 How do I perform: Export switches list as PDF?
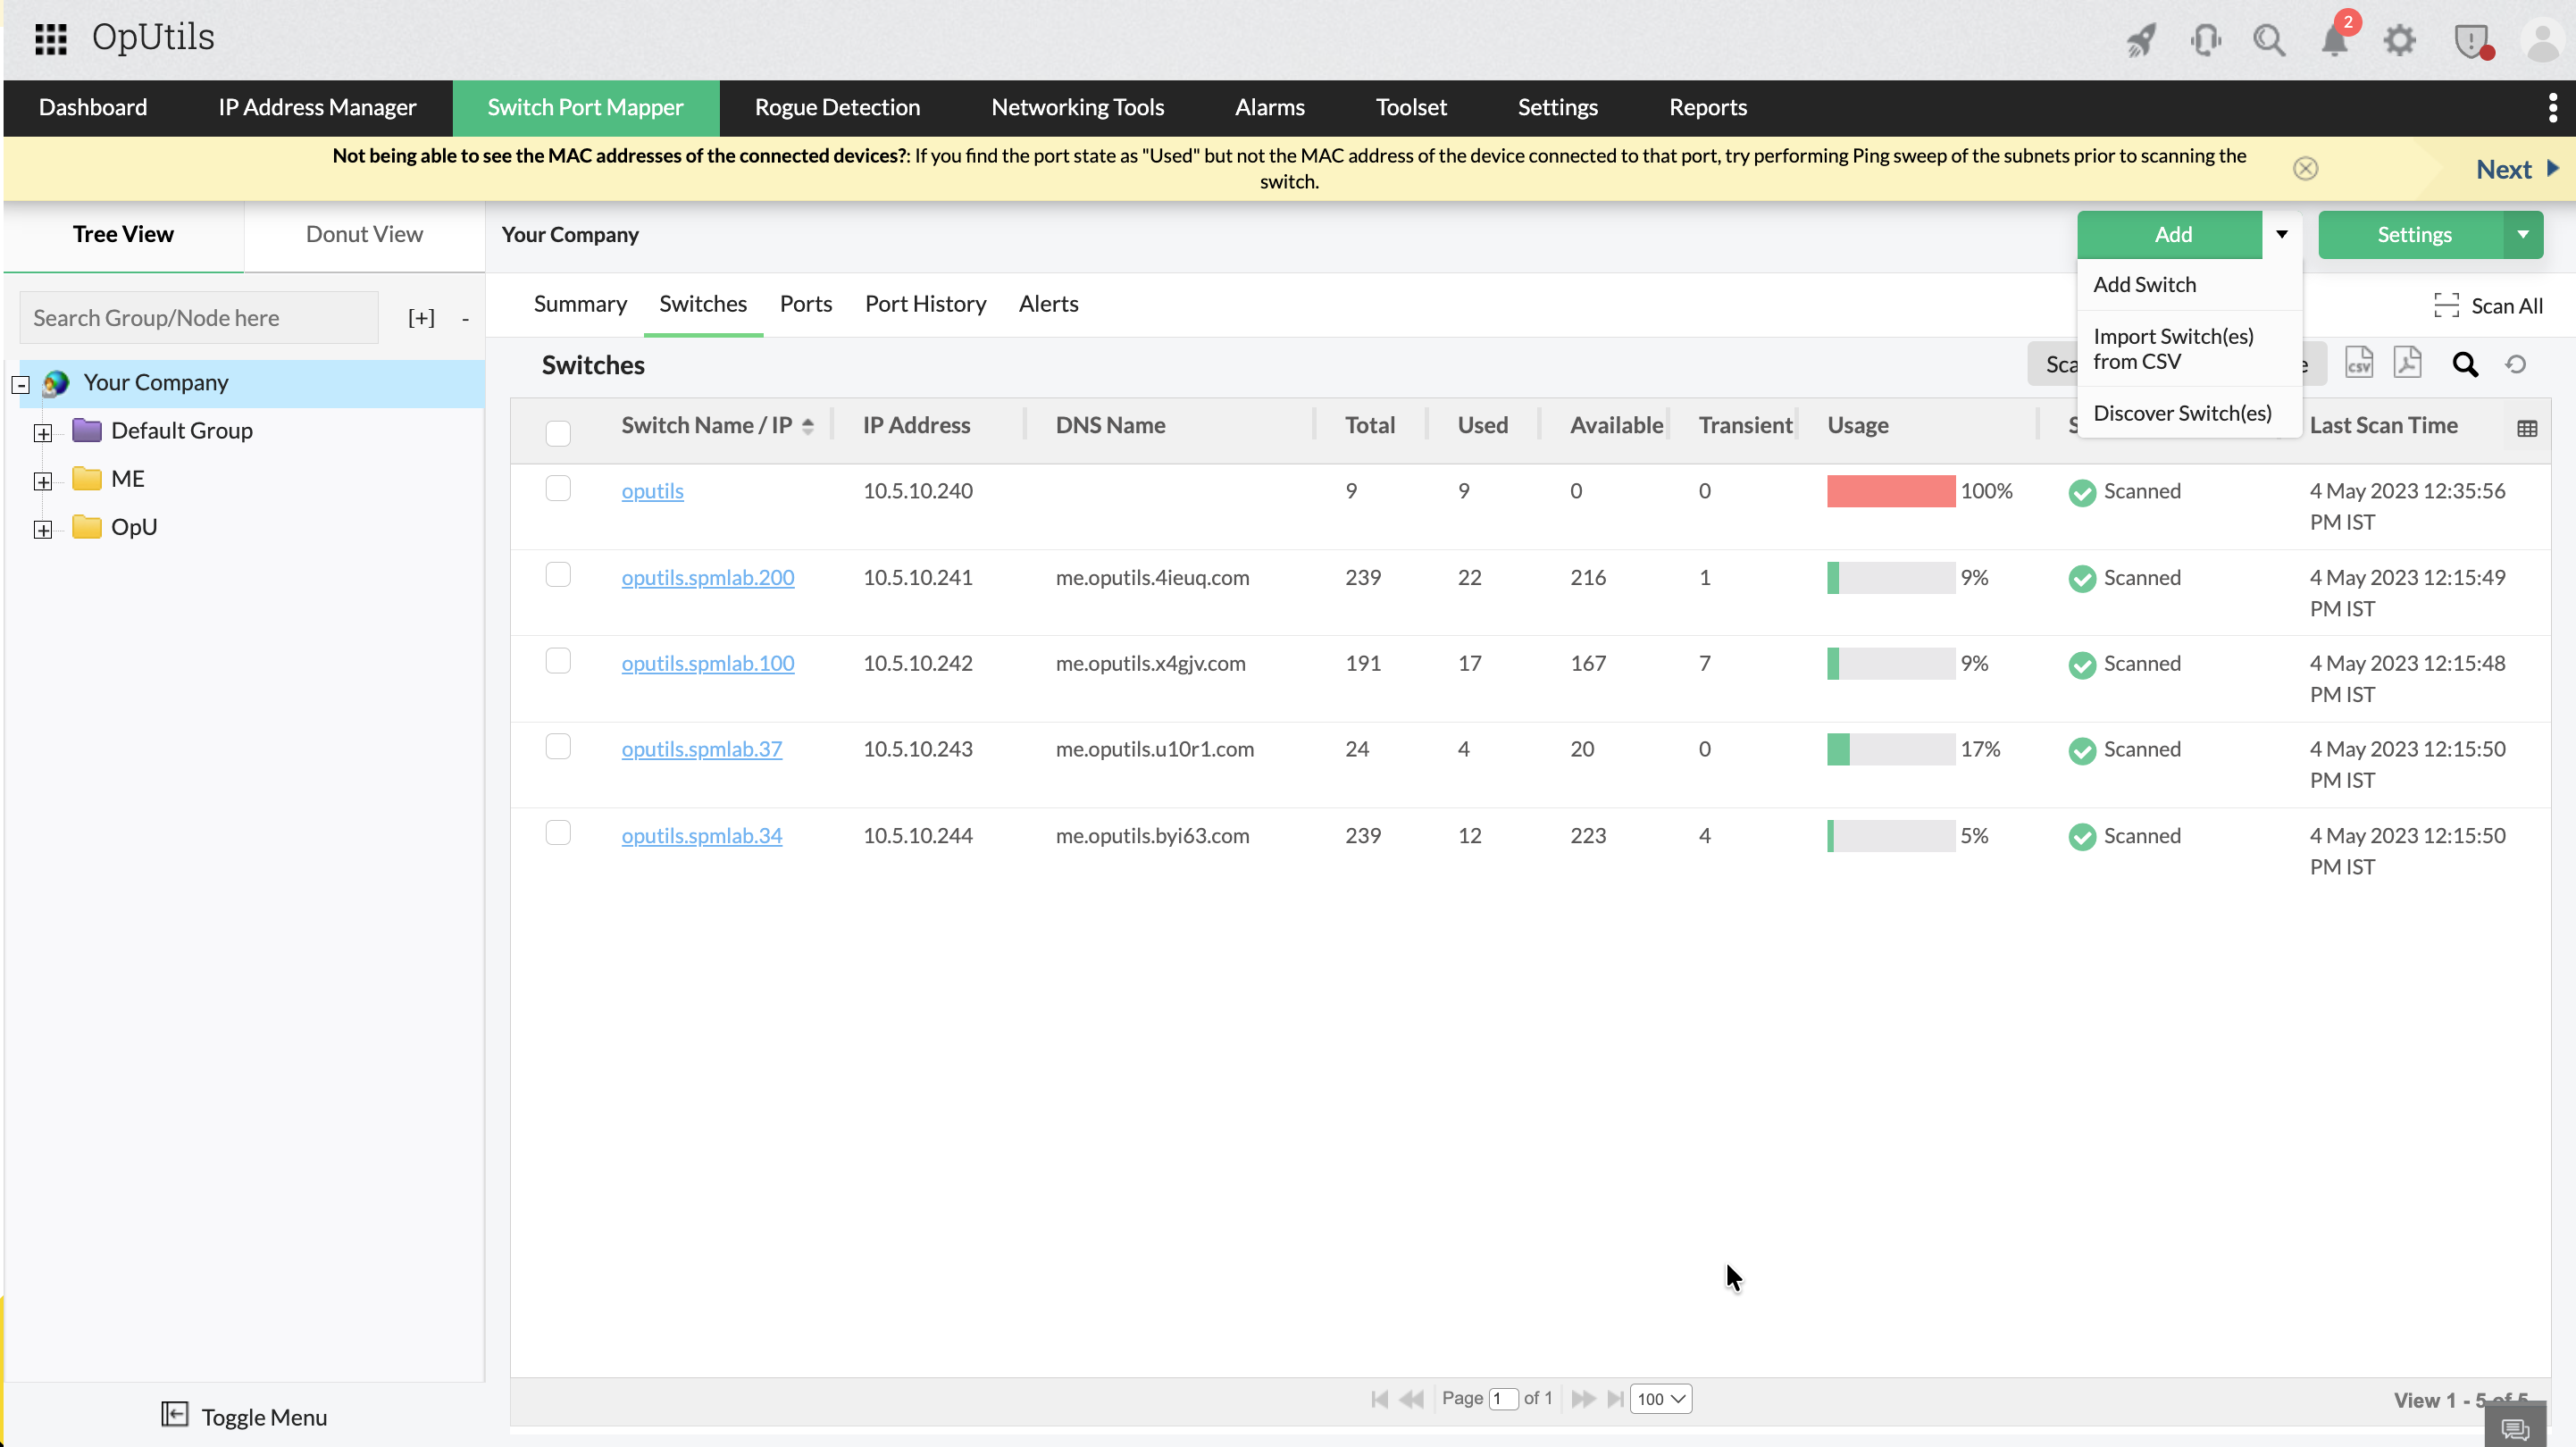tap(2407, 363)
